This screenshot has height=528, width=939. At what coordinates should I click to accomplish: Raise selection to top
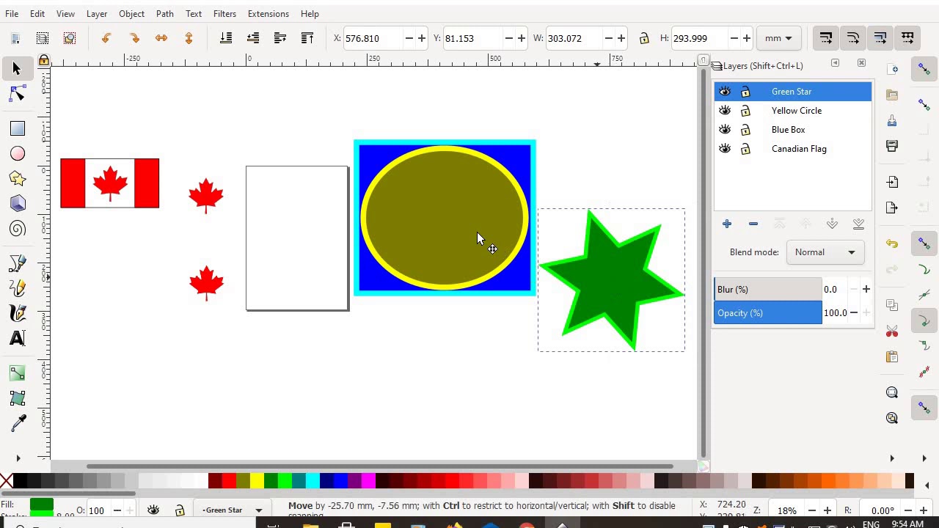coord(307,38)
